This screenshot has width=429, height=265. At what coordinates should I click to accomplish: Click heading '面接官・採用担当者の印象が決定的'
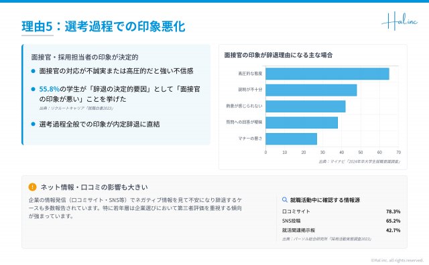tap(84, 57)
